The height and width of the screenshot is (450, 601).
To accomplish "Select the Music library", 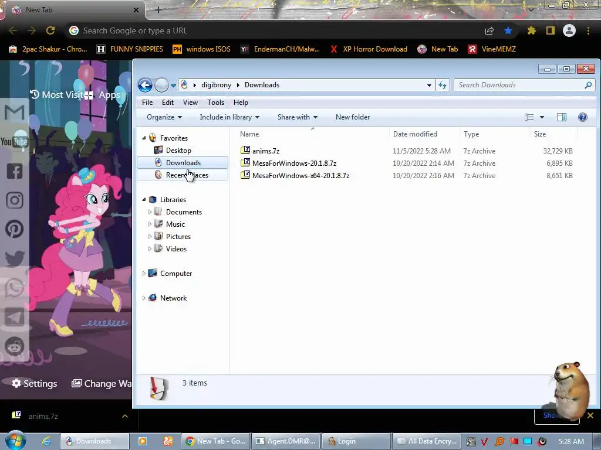I will tap(175, 224).
